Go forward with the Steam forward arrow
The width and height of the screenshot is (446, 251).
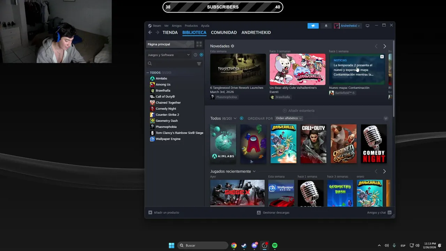157,32
